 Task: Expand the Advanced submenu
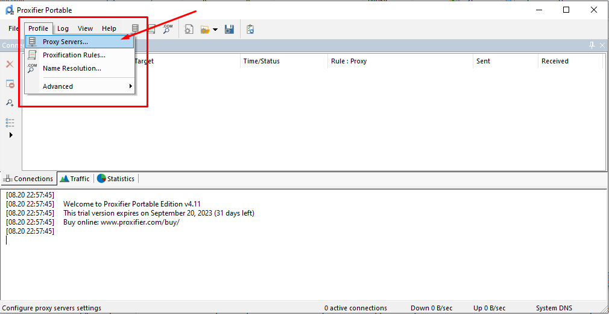coord(80,86)
